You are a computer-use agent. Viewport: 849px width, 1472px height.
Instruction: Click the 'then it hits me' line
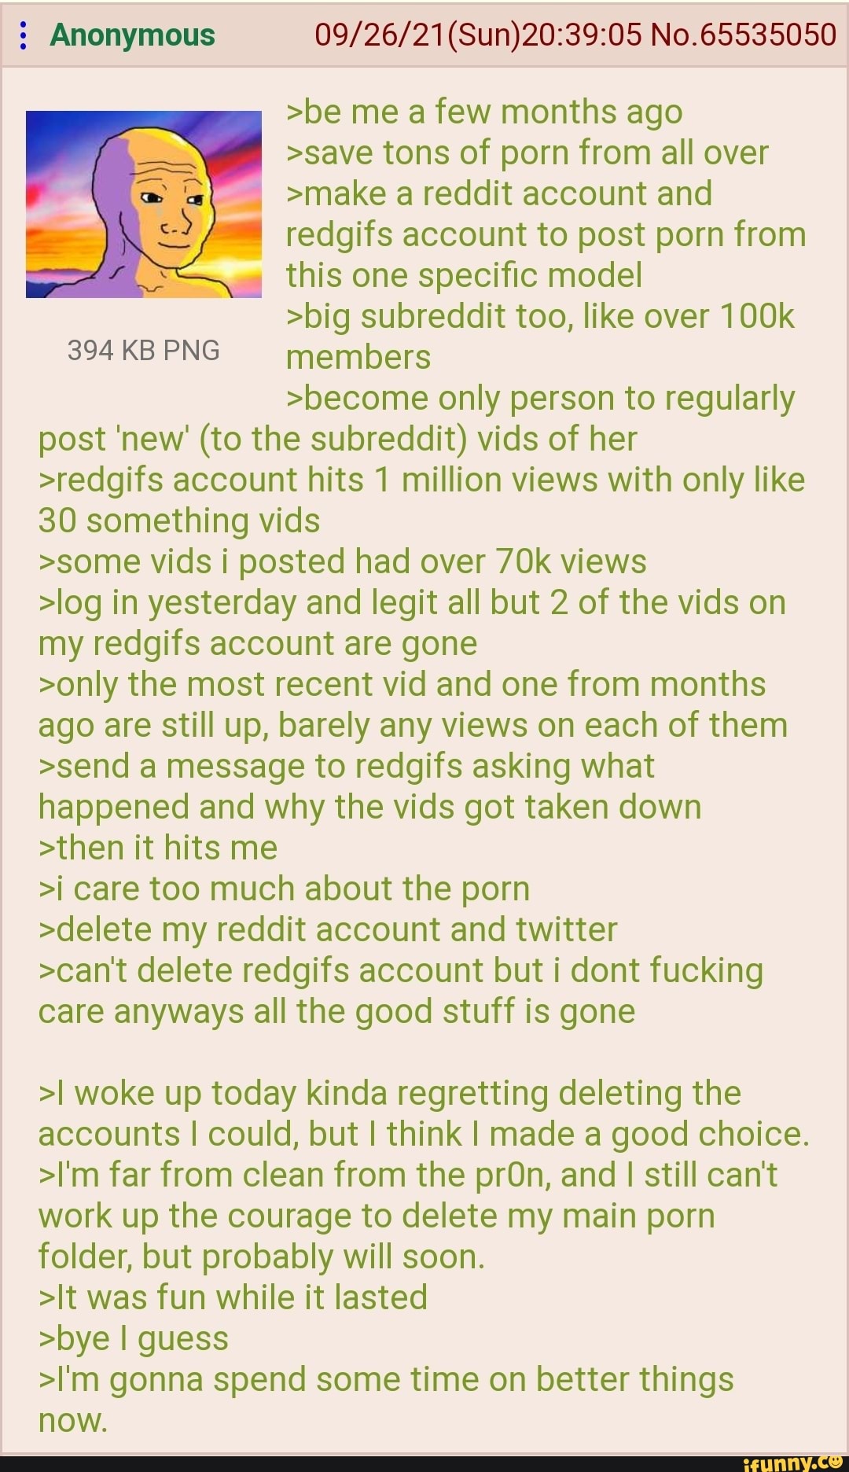click(x=158, y=848)
